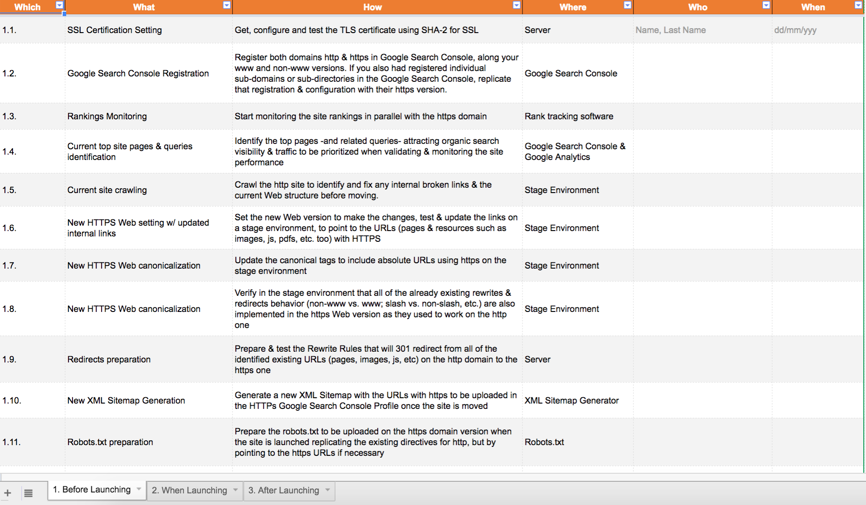Select the Name, Last Name cell
Image resolution: width=866 pixels, height=505 pixels.
coord(703,30)
